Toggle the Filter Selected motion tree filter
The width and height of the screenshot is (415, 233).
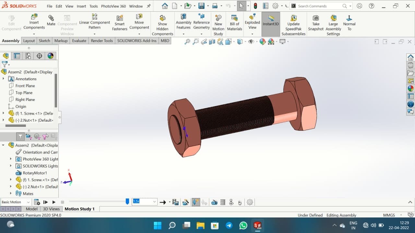pyautogui.click(x=45, y=137)
